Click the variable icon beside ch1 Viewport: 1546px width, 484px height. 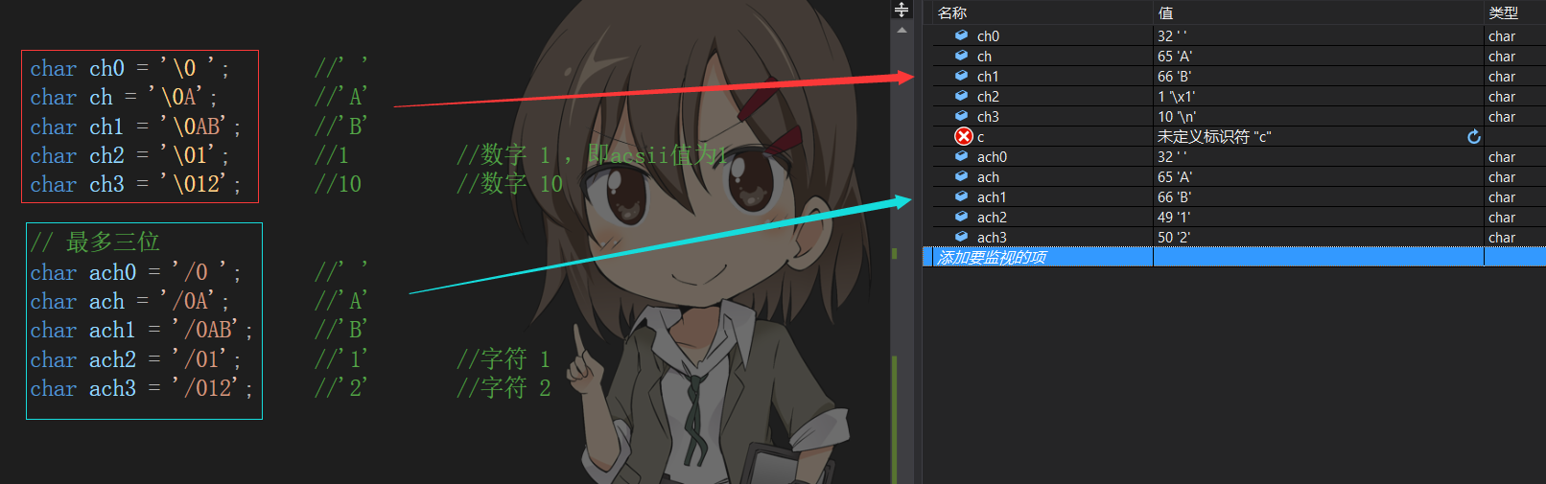tap(961, 76)
